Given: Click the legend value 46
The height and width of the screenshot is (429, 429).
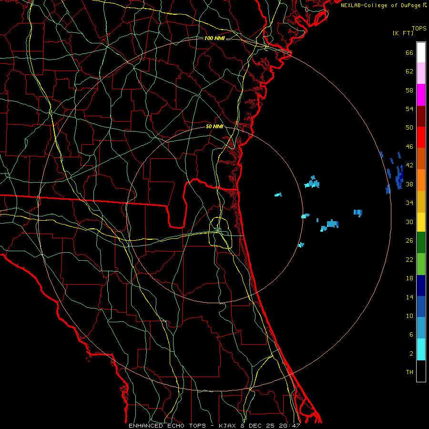Looking at the screenshot, I should pos(409,147).
